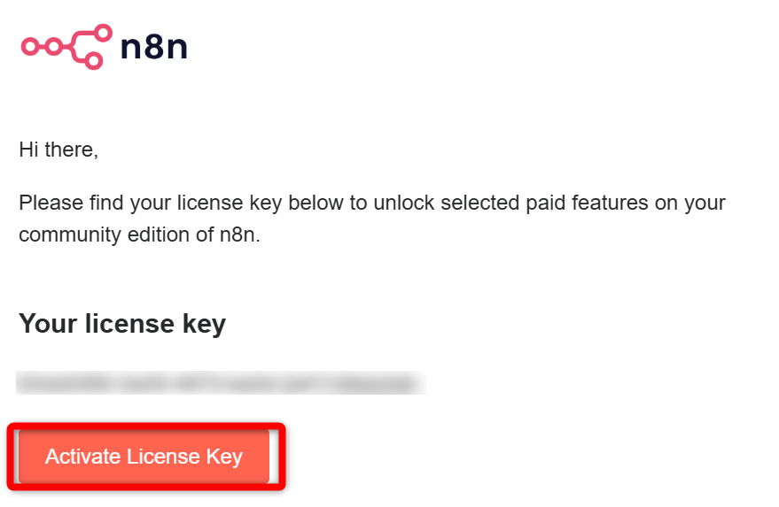This screenshot has width=779, height=507.
Task: Click the dark n8n wordmark text
Action: coord(154,47)
